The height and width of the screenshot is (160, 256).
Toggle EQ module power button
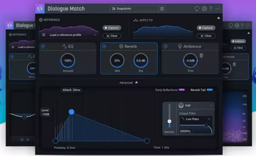click(x=43, y=47)
